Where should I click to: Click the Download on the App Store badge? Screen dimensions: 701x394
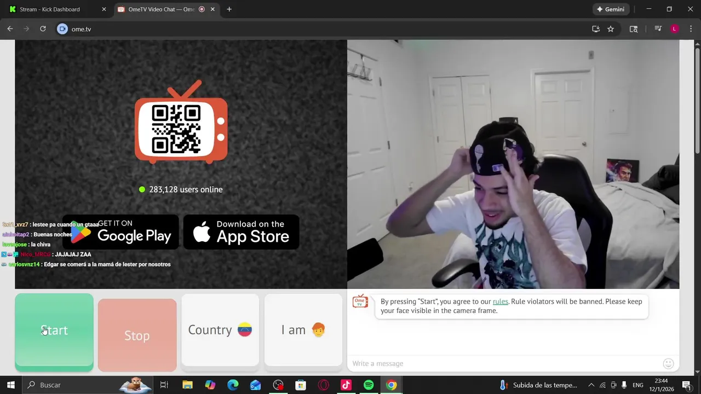pyautogui.click(x=241, y=231)
